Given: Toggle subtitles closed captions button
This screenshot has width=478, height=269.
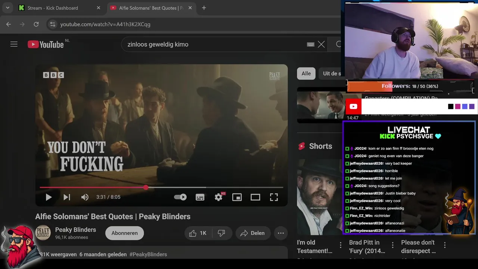Looking at the screenshot, I should pos(200,197).
